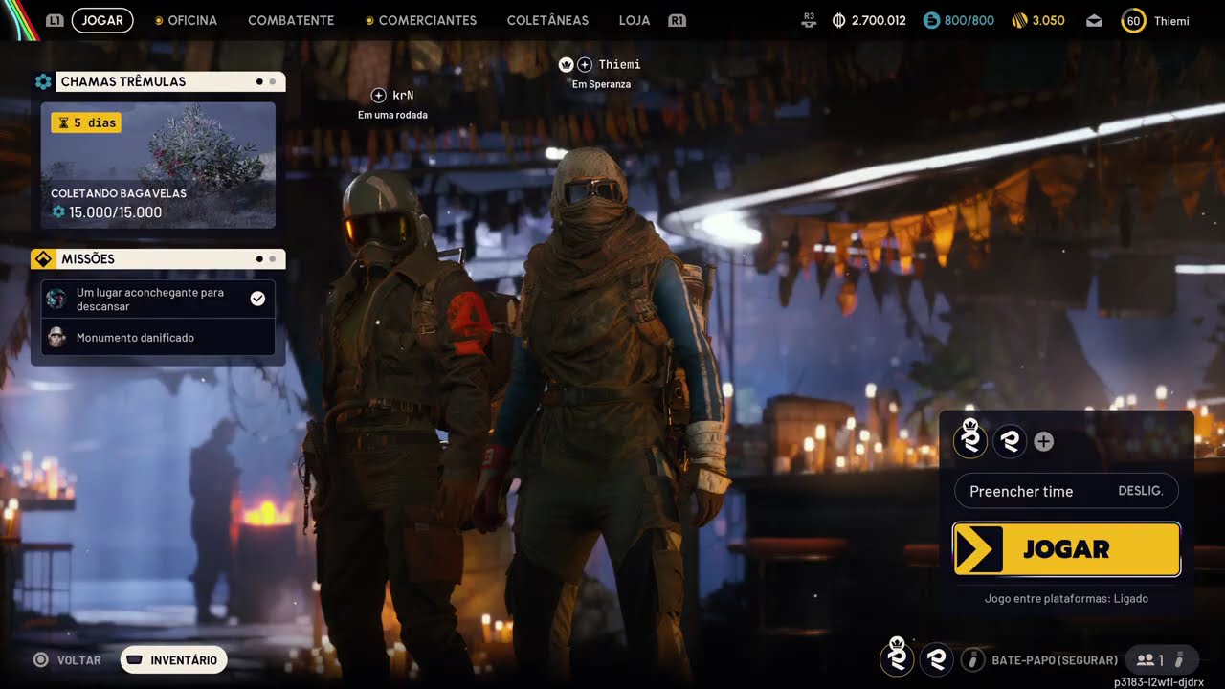The width and height of the screenshot is (1225, 689).
Task: Click the completed mission checkmark
Action: (257, 299)
